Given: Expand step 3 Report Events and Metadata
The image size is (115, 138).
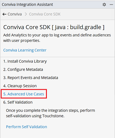Looking at the screenshot, I should click(31, 78).
